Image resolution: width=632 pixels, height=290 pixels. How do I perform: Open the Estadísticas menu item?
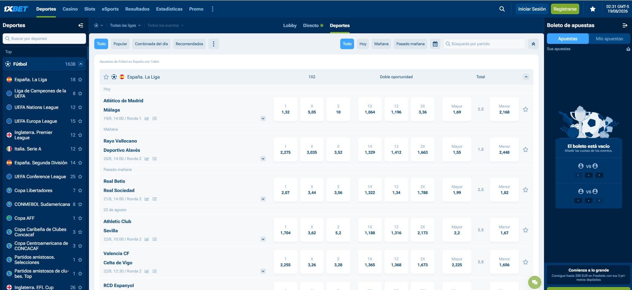click(169, 9)
